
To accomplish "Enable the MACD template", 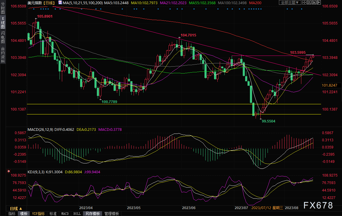I will pyautogui.click(x=65, y=214).
